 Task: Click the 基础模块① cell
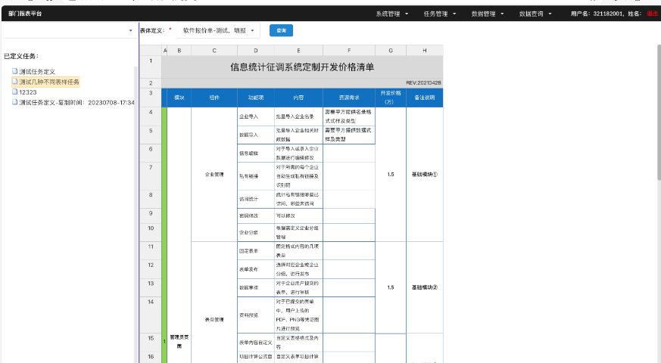coord(425,175)
